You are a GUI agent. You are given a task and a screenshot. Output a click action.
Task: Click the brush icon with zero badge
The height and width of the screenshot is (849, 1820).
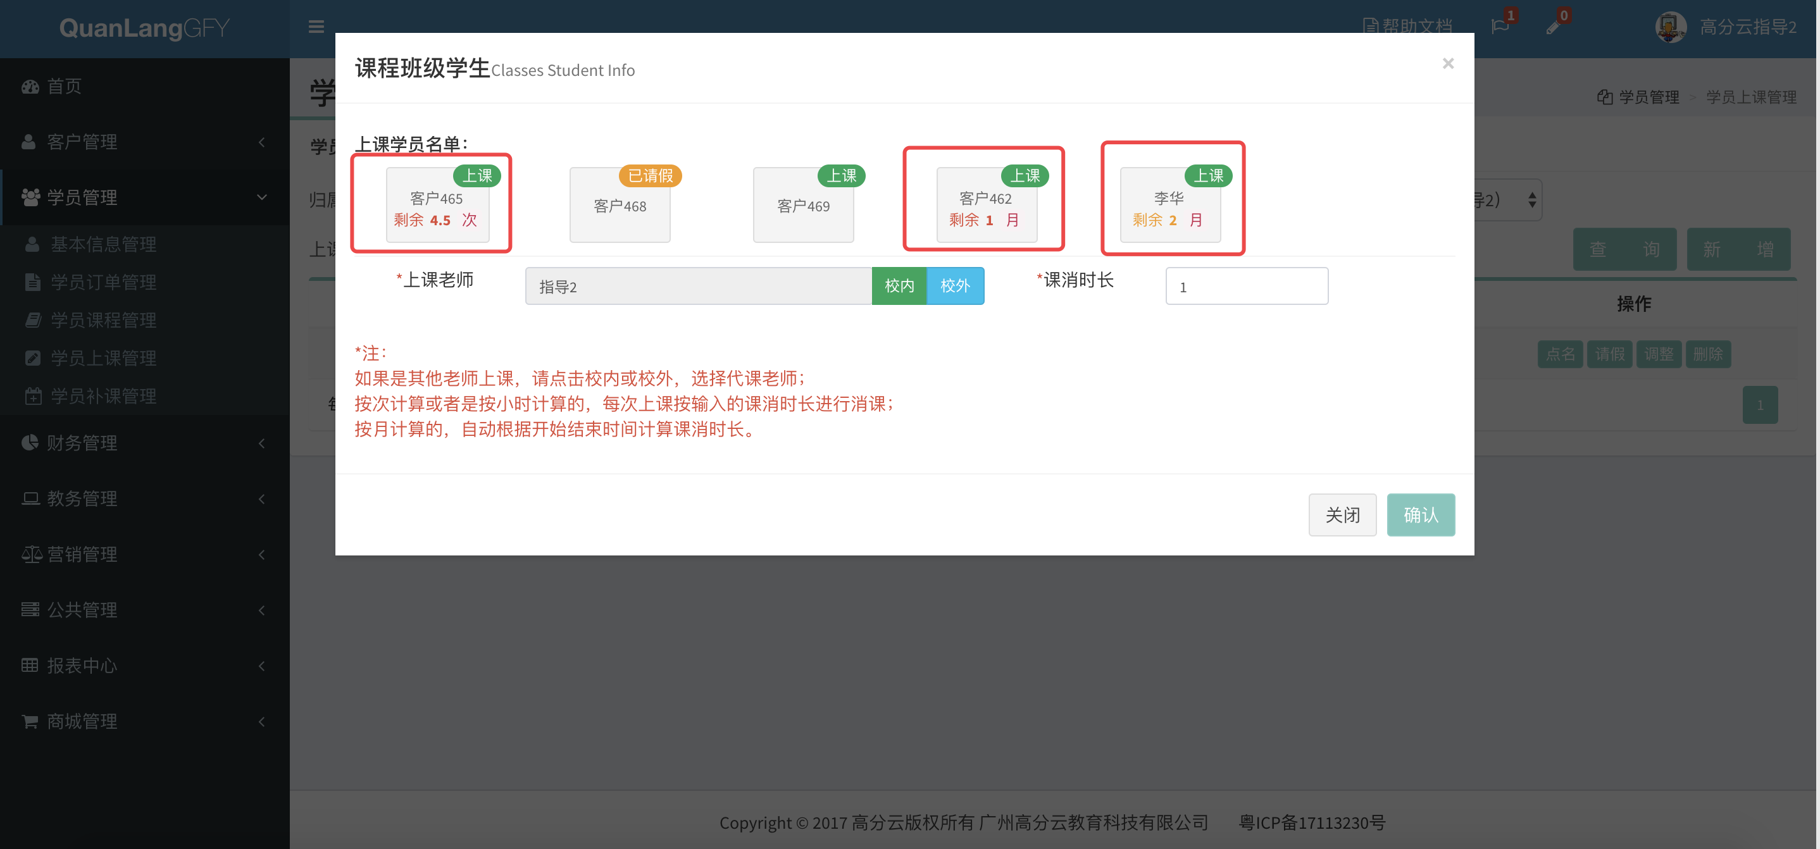point(1553,27)
